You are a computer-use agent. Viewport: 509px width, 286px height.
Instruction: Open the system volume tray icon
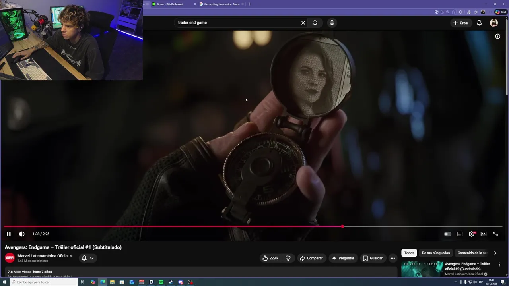475,282
